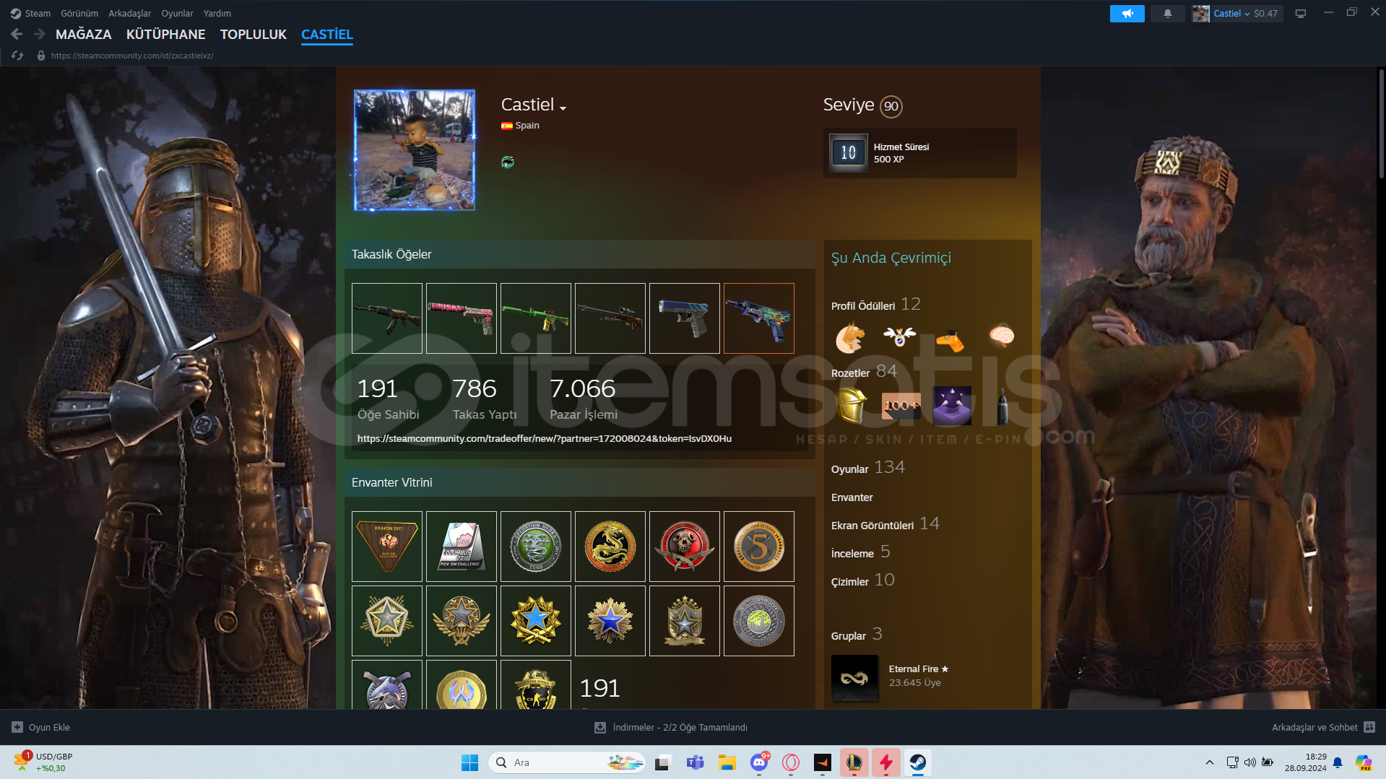Open the Steam menu
Screen dimensions: 1386x779
pos(30,13)
